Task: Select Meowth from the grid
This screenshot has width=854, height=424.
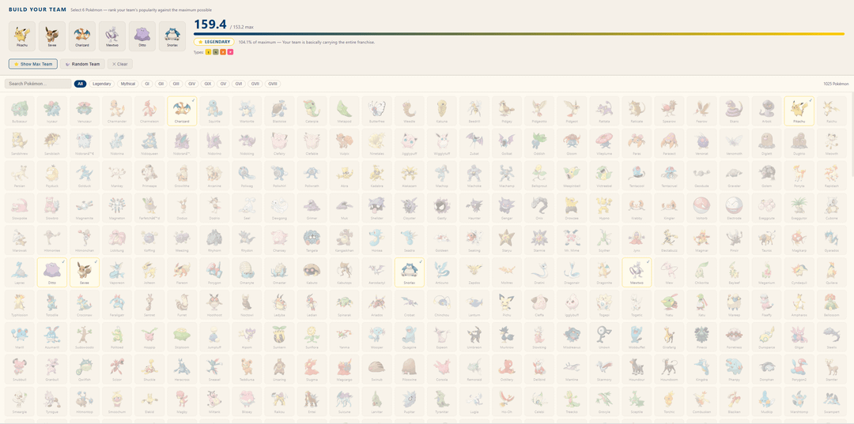Action: (831, 144)
